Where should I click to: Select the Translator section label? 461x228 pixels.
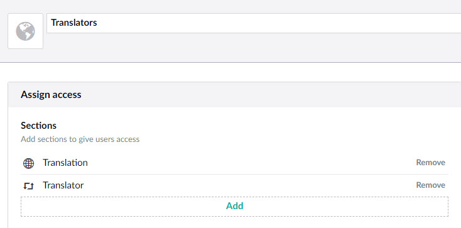pos(63,185)
